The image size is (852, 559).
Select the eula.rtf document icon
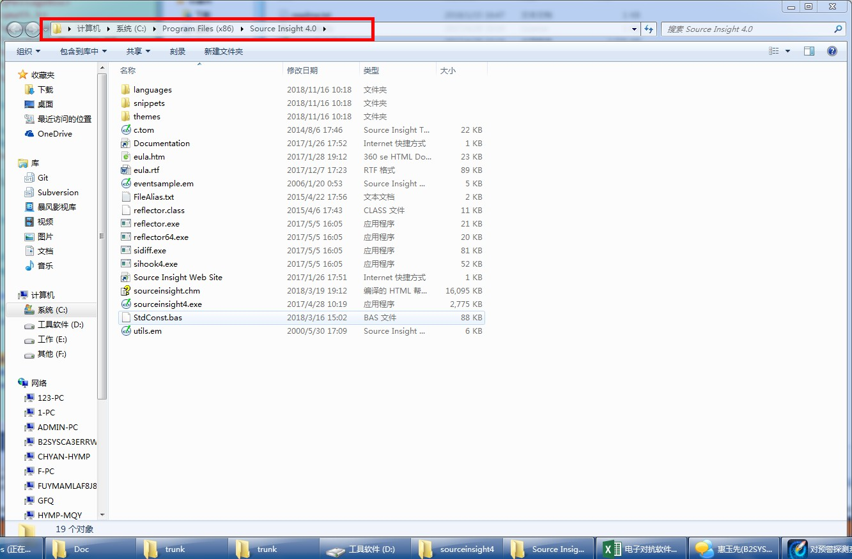(x=126, y=170)
